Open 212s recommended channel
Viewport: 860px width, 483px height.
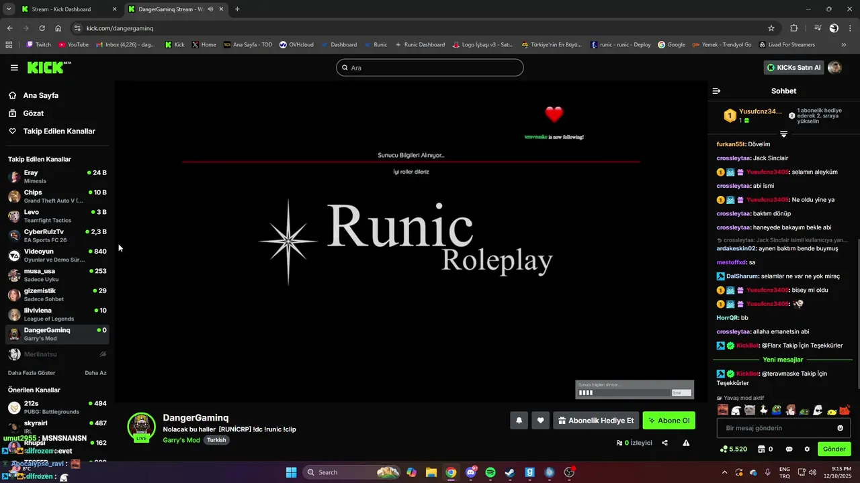57,407
